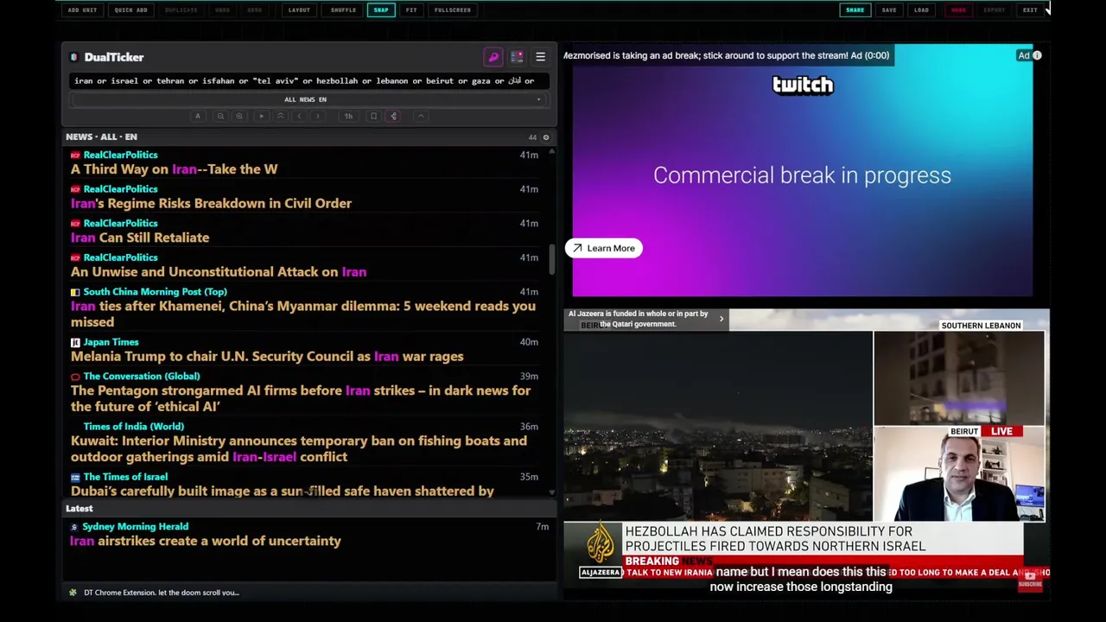Screen dimensions: 1106x622
Task: Click the LOAD button
Action: point(921,10)
